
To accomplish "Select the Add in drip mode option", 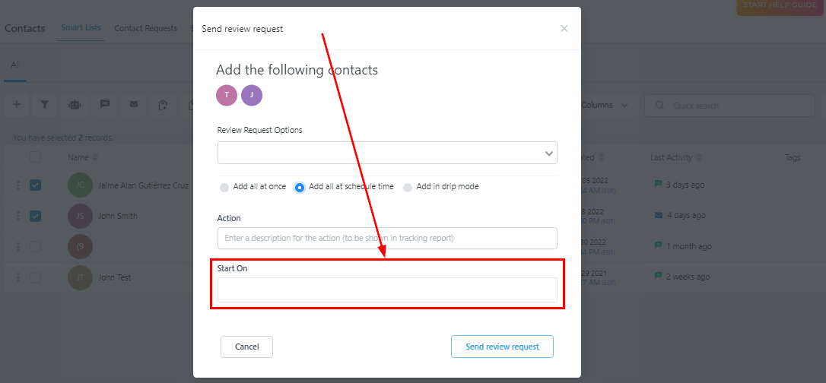I will tap(408, 187).
